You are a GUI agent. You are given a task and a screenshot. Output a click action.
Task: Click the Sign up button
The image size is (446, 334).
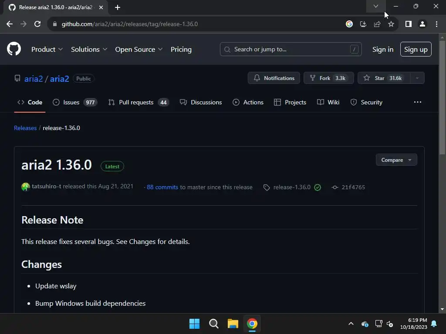click(x=416, y=49)
